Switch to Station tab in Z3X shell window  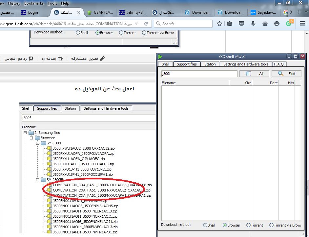[x=210, y=64]
